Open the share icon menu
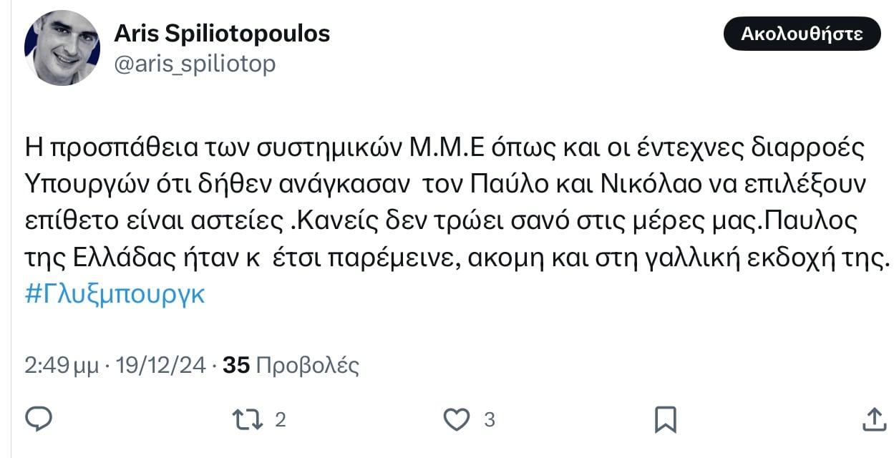894x458 pixels. pyautogui.click(x=873, y=419)
